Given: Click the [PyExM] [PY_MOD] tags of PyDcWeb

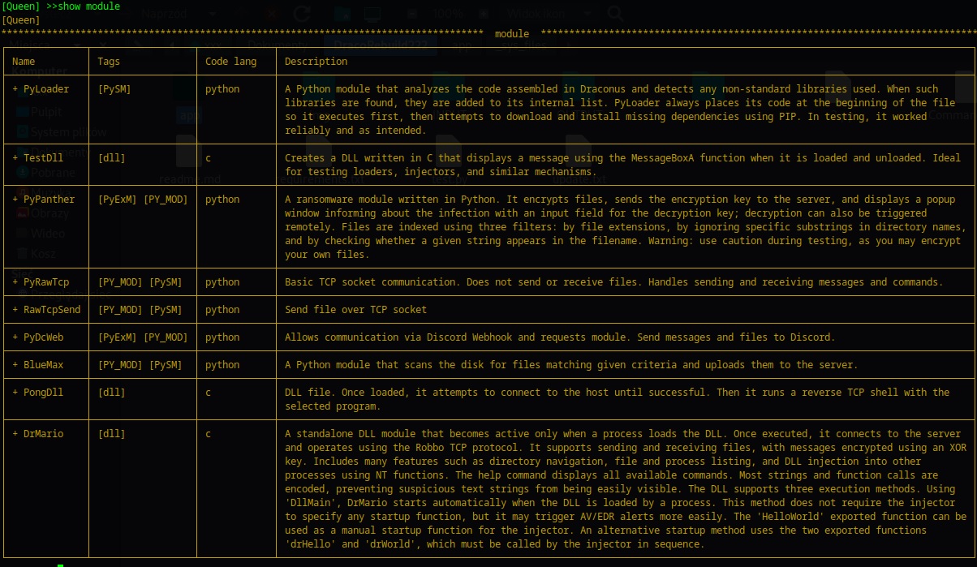Looking at the screenshot, I should [x=143, y=337].
